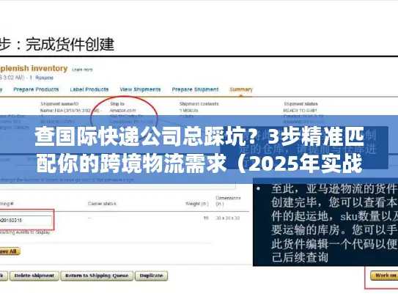Screen dimensions: 398x299
Task: Select the Ship to heading
Action: [117, 104]
